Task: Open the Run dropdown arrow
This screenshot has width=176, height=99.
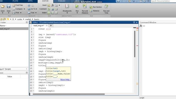Action: [77, 13]
